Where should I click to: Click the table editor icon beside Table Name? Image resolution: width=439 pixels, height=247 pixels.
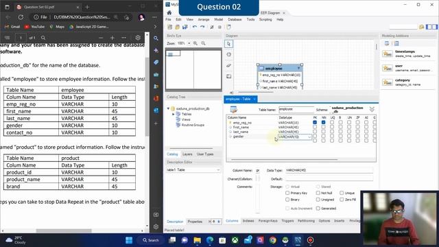pyautogui.click(x=233, y=110)
